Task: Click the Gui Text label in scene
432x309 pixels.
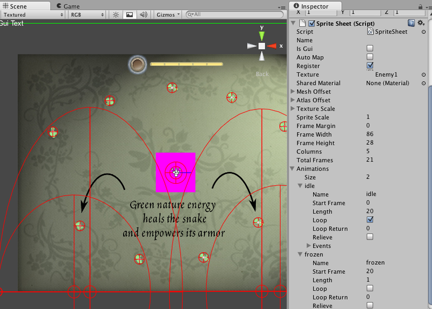Action: (12, 23)
